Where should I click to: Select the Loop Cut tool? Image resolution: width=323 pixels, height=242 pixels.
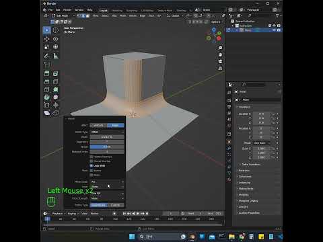[x=56, y=81]
